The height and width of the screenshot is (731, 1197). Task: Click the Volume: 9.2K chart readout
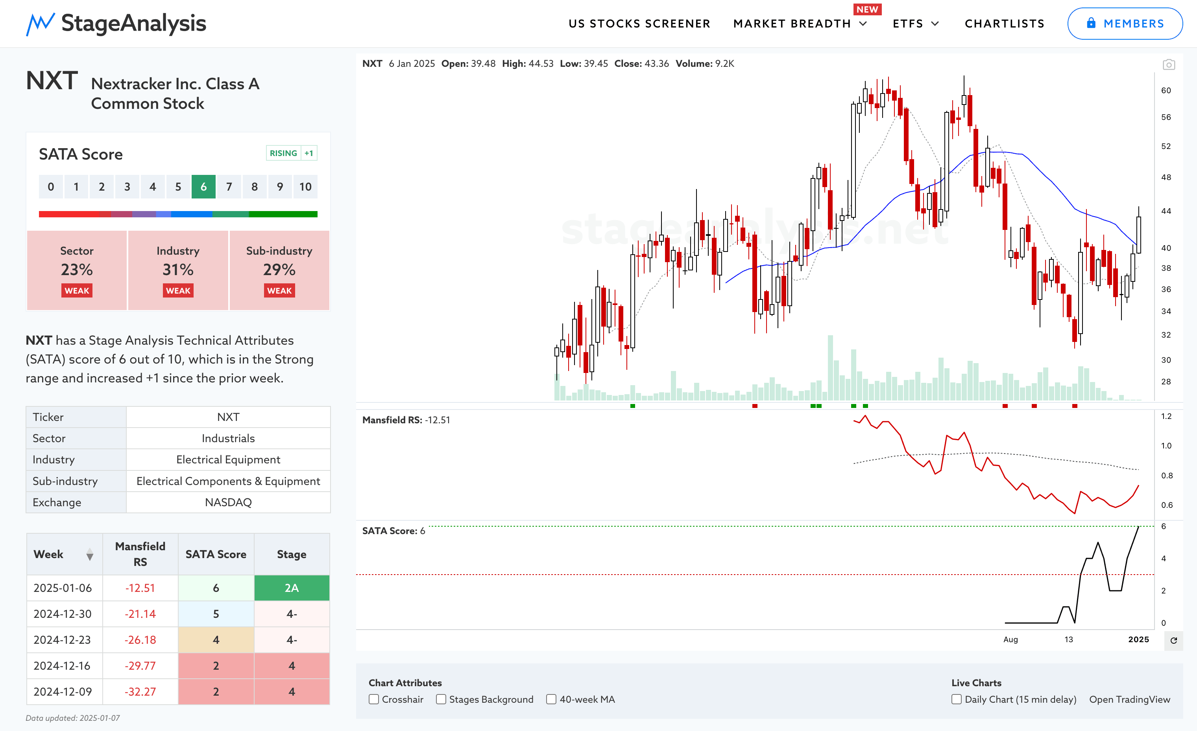(705, 64)
